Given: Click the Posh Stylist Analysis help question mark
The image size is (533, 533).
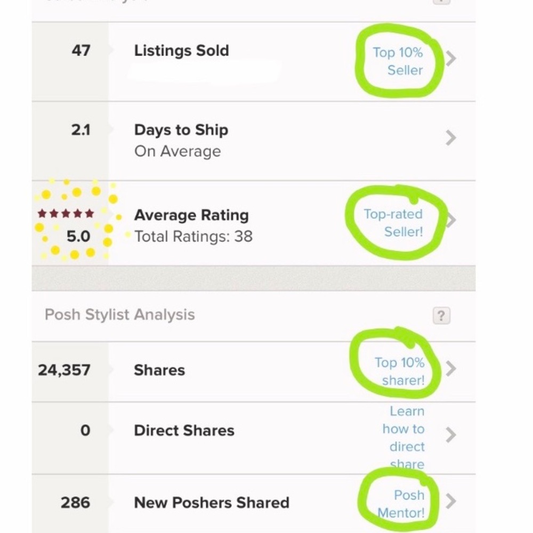Looking at the screenshot, I should coord(441,316).
